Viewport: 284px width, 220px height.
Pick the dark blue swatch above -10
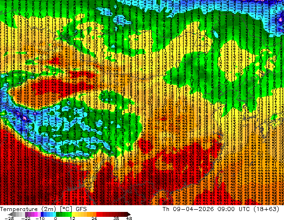[x=42, y=214]
